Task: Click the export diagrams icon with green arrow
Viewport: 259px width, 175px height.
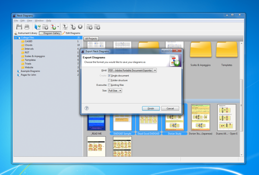Action: (53, 27)
